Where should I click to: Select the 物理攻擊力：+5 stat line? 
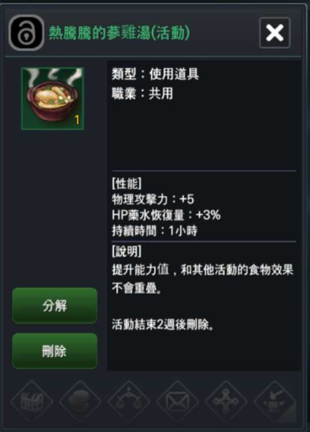[153, 199]
